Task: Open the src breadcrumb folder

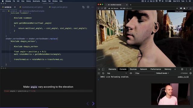Action: (x=4, y=11)
